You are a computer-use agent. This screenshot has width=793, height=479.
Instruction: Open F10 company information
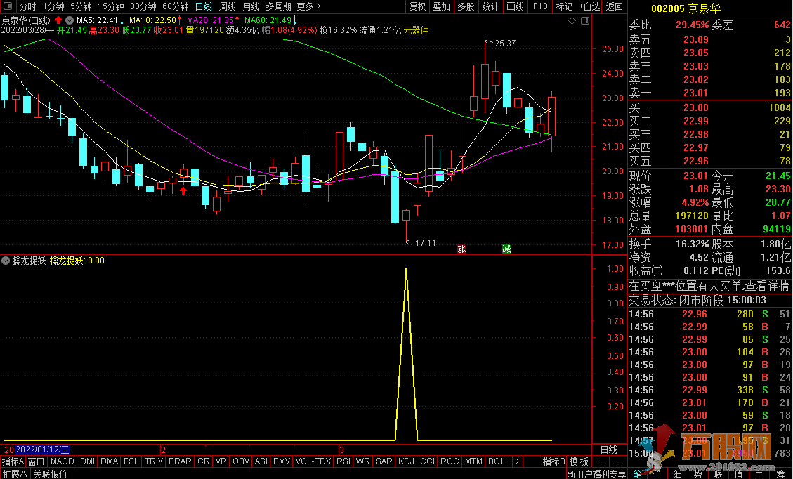pyautogui.click(x=540, y=6)
